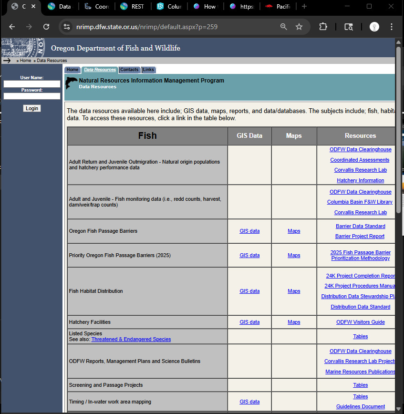Click the zoom magnifier icon in address bar
This screenshot has height=414, width=404.
coord(284,27)
